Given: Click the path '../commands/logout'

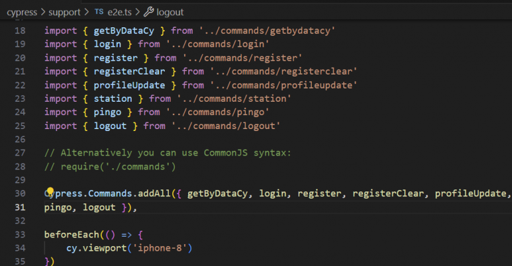Looking at the screenshot, I should click(x=225, y=126).
